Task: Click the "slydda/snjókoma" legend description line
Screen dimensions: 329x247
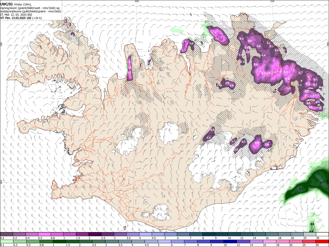Action: coord(31,11)
